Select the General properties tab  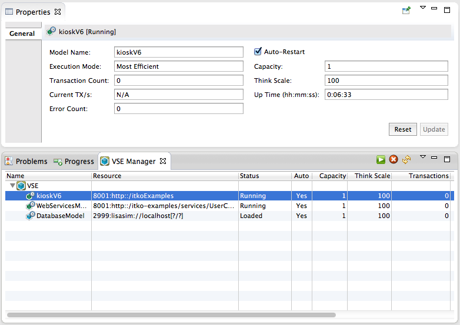pos(22,33)
